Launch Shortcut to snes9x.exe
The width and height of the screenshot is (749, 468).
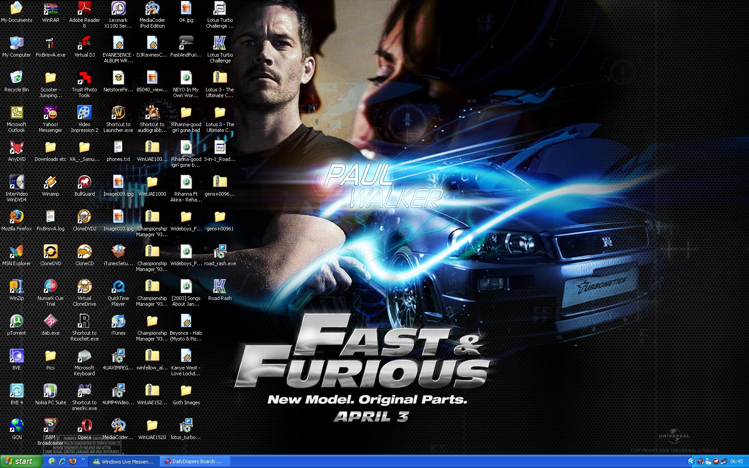[84, 398]
